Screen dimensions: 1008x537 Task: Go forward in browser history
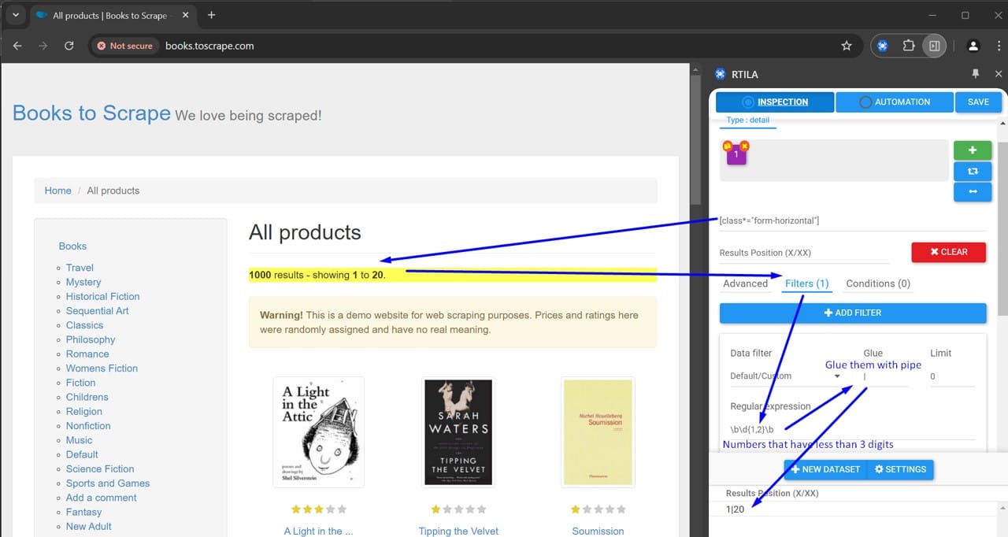point(43,46)
